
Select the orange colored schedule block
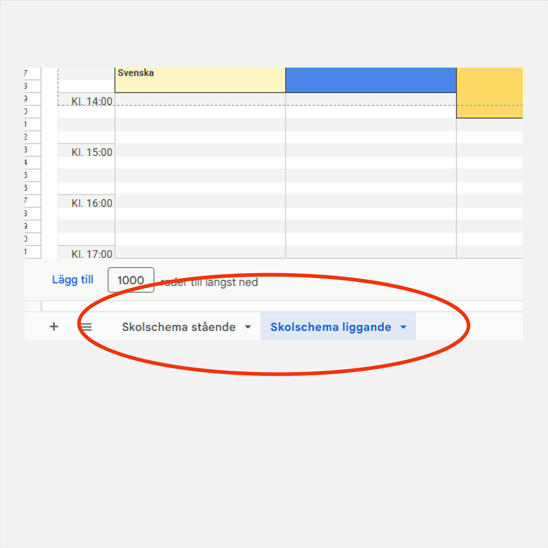click(490, 93)
